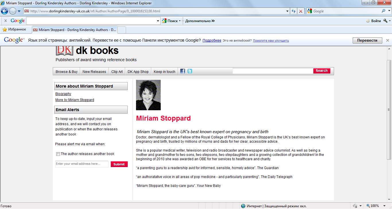Expand the address bar history dropdown

click(288, 11)
